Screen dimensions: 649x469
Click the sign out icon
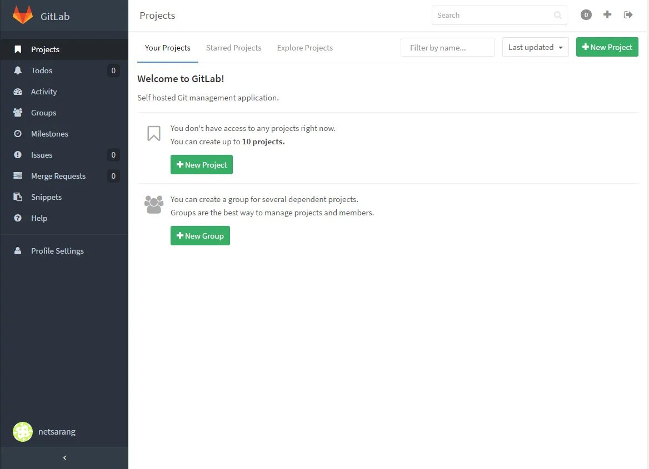(x=628, y=15)
